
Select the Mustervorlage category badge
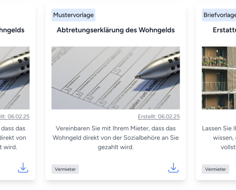73,15
